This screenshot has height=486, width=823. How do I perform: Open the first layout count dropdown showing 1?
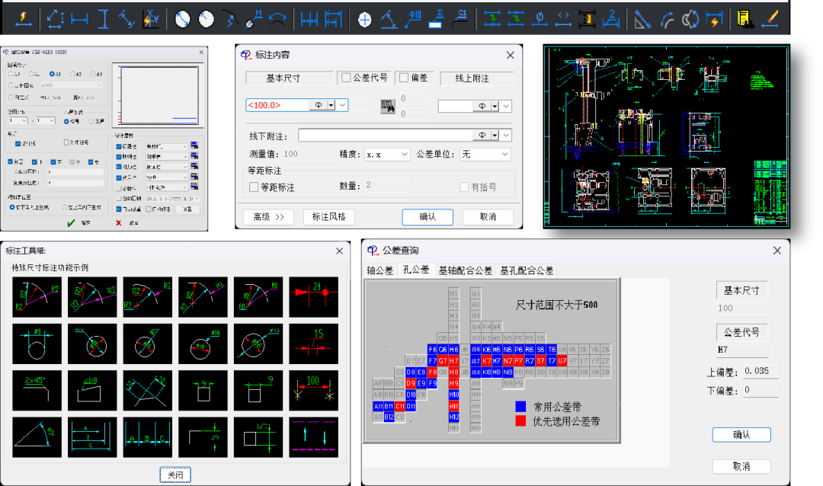18,120
